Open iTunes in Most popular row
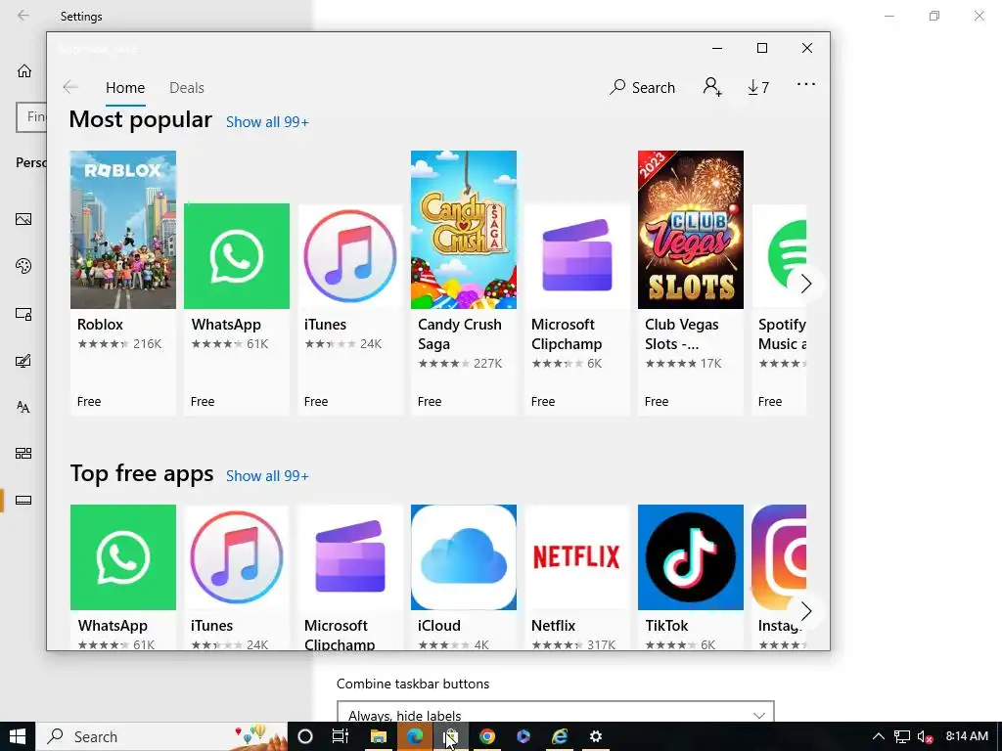1002x751 pixels. point(350,309)
